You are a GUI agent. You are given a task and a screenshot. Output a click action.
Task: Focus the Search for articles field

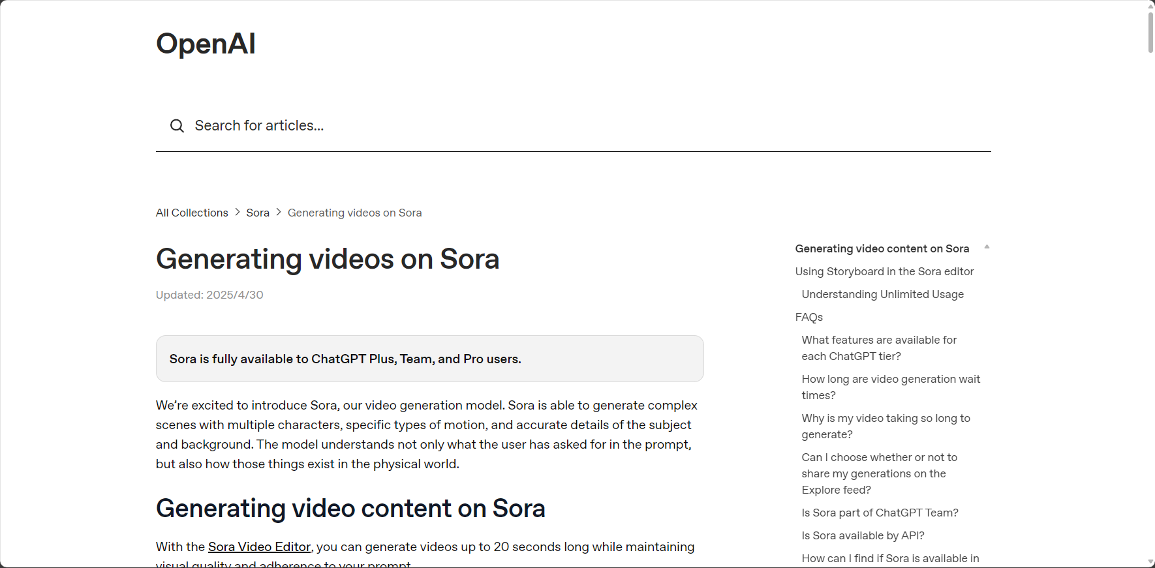573,126
